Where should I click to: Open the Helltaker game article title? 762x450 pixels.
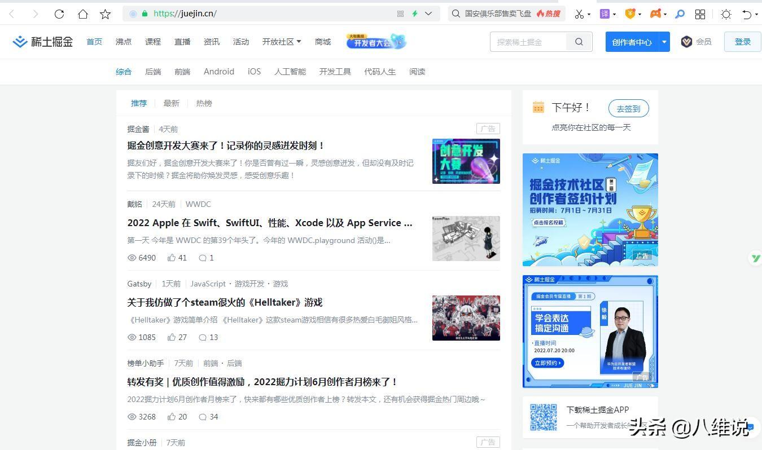[225, 302]
